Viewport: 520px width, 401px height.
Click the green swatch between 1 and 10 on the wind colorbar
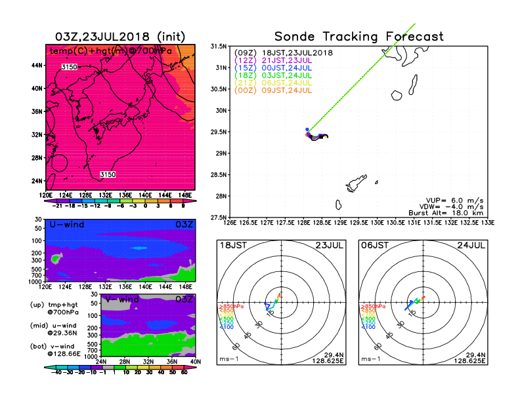pyautogui.click(x=119, y=368)
